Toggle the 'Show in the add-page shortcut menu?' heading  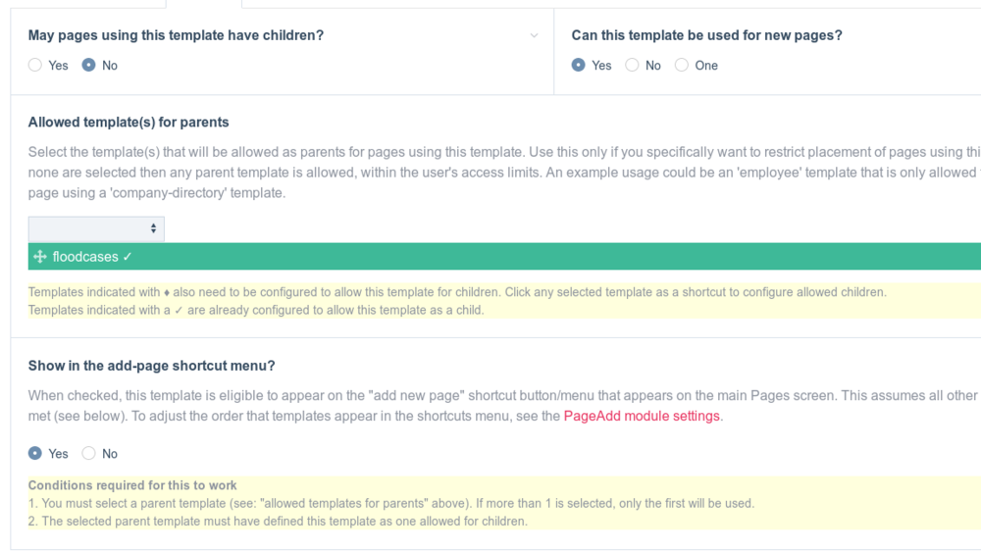151,366
